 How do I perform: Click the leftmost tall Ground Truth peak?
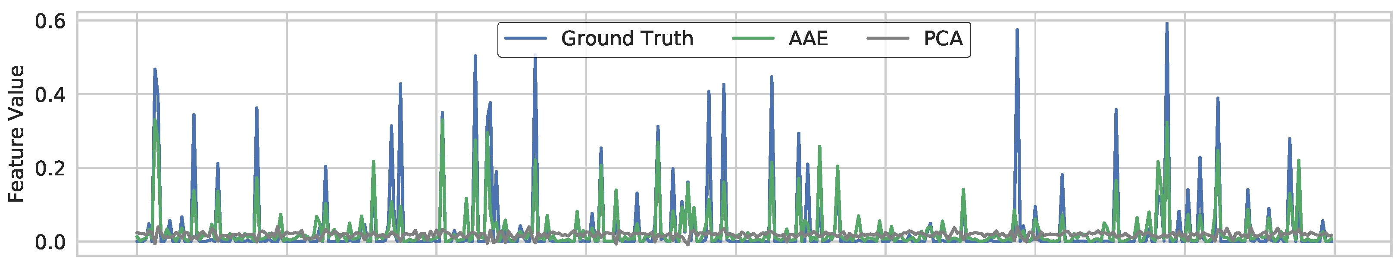(155, 69)
